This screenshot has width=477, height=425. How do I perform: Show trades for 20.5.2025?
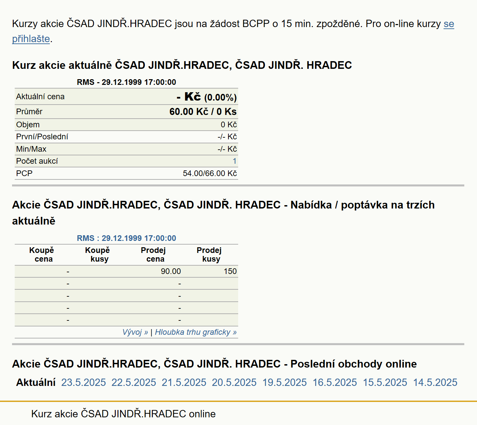(x=234, y=382)
